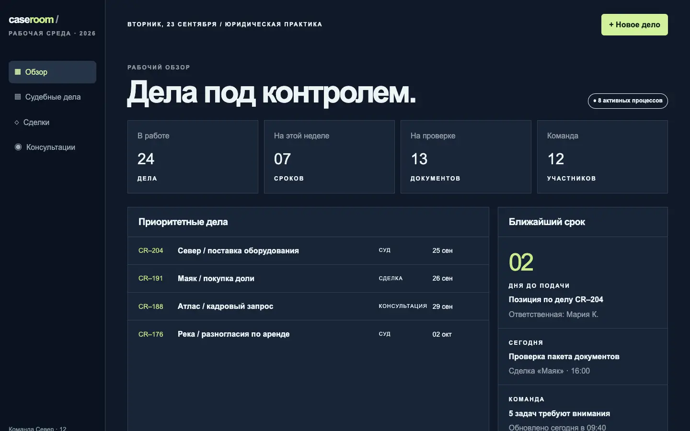690x431 pixels.
Task: Select Атлас / кадровый запрос case
Action: 225,306
